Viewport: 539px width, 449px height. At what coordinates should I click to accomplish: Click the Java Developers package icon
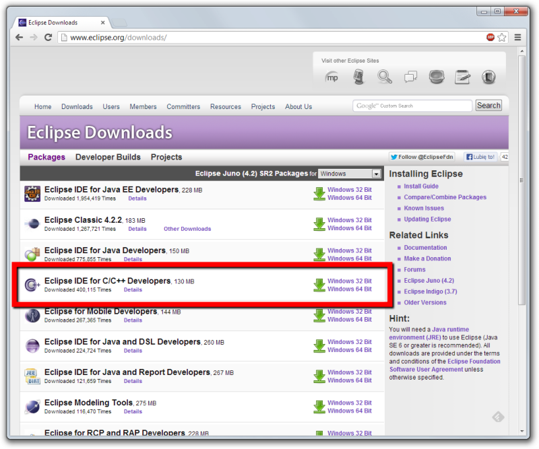tap(32, 254)
